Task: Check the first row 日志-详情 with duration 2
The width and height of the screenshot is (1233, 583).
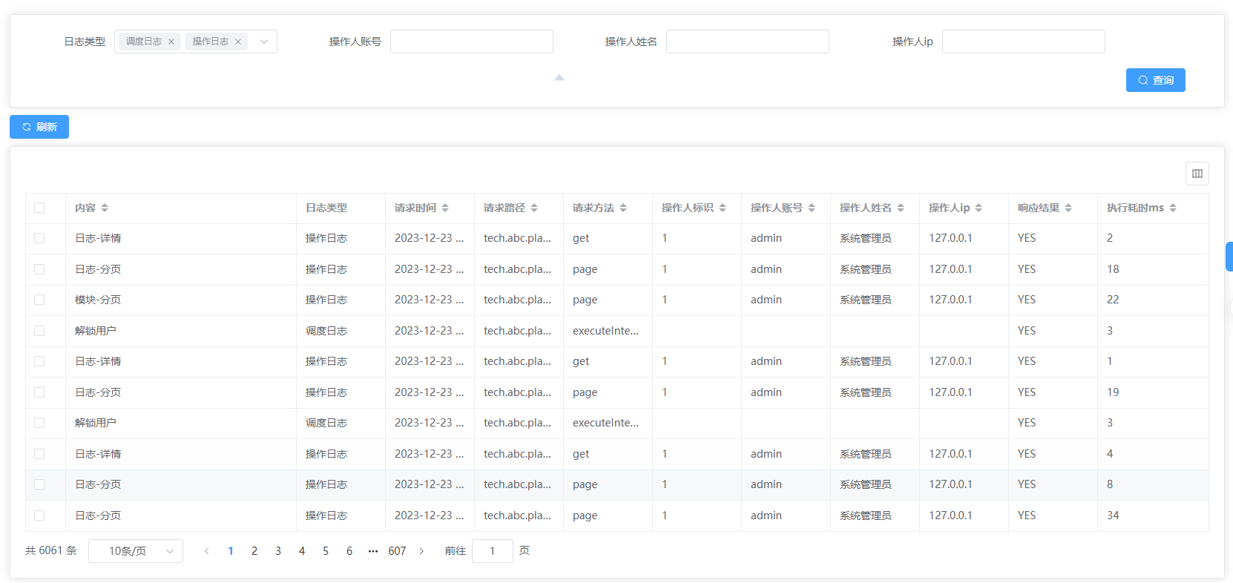Action: [x=39, y=238]
